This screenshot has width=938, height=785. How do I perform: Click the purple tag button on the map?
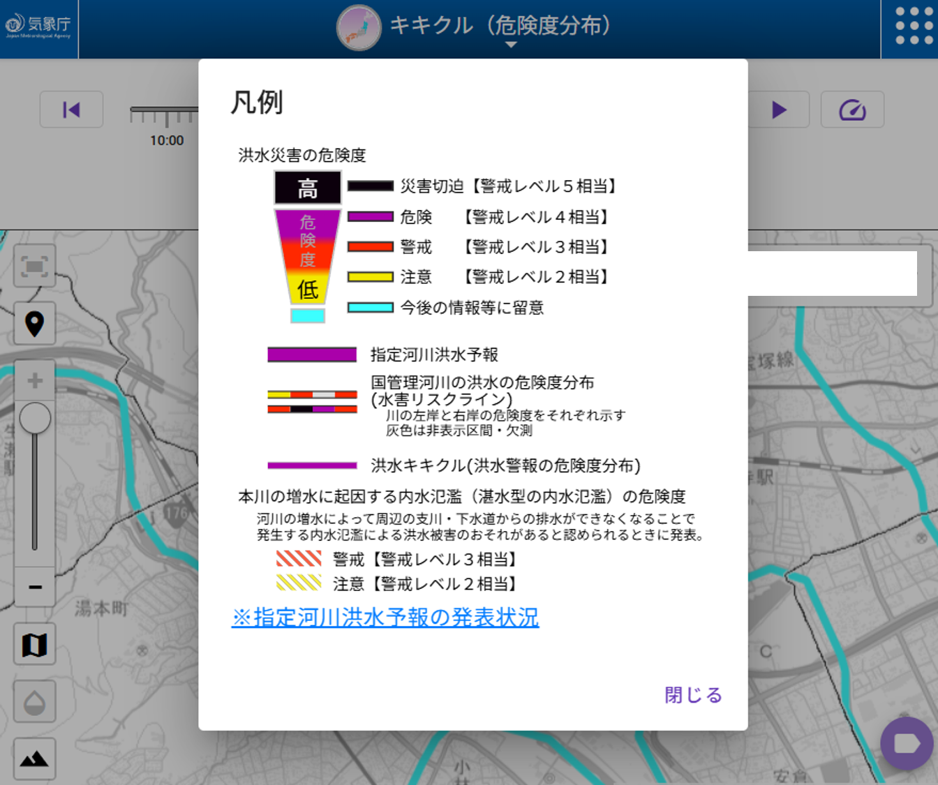point(907,744)
